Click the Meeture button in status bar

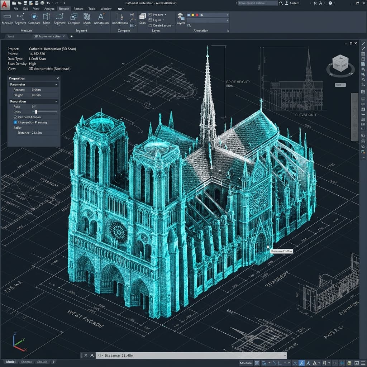click(246, 363)
